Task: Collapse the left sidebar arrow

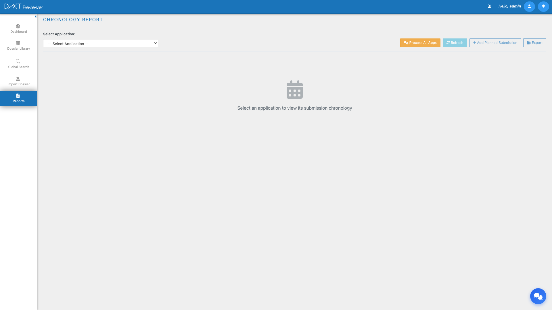Action: (x=35, y=17)
